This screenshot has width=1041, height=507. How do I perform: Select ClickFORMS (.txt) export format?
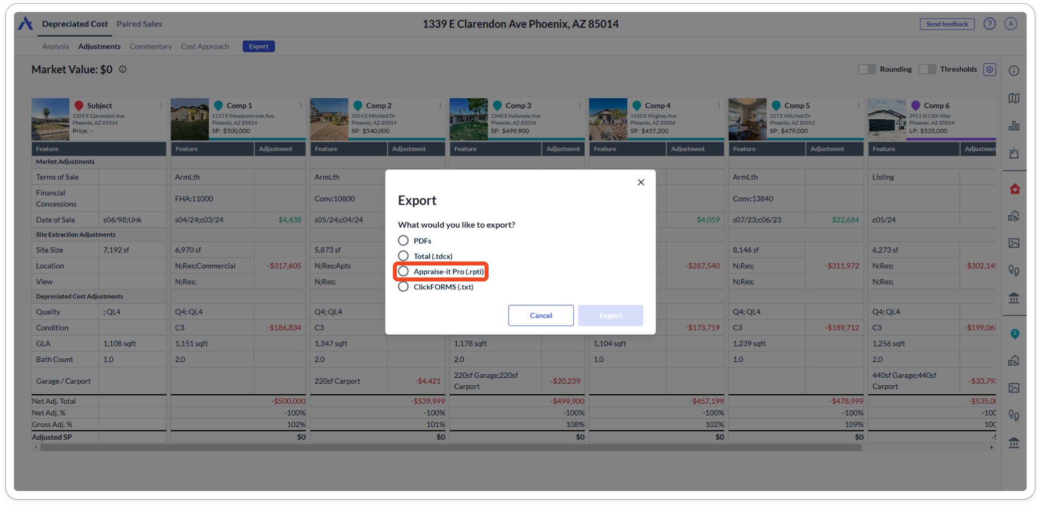click(403, 287)
